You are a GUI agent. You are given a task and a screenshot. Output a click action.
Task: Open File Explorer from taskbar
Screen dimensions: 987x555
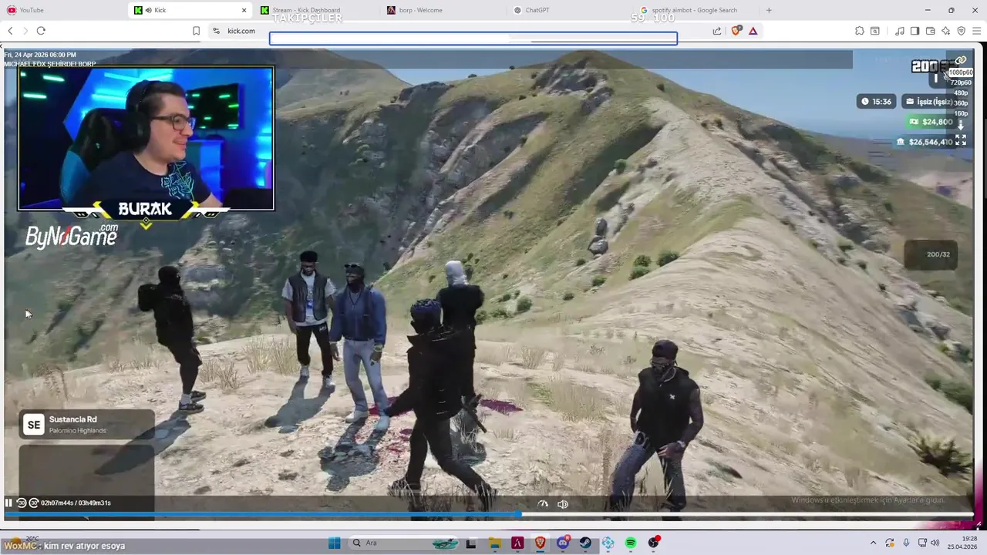[x=494, y=543]
